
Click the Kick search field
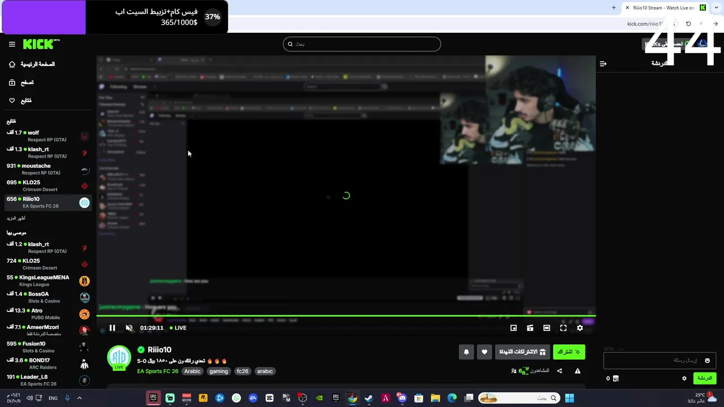point(362,44)
